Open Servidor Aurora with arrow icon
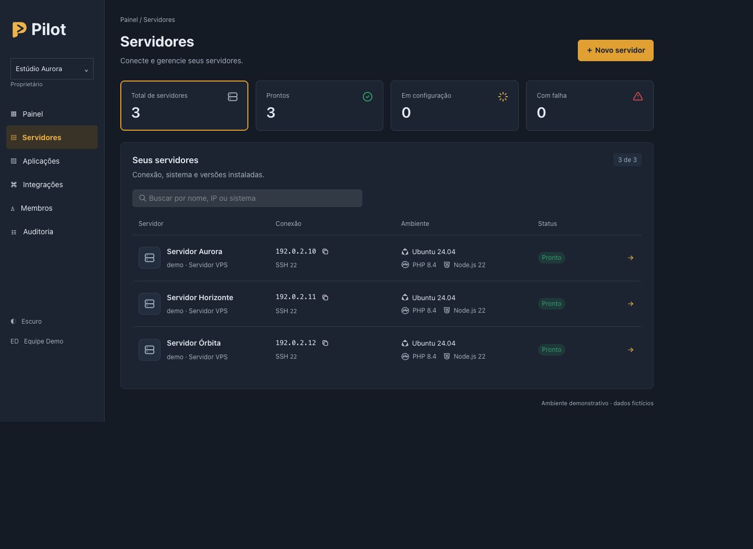This screenshot has width=753, height=549. point(631,258)
